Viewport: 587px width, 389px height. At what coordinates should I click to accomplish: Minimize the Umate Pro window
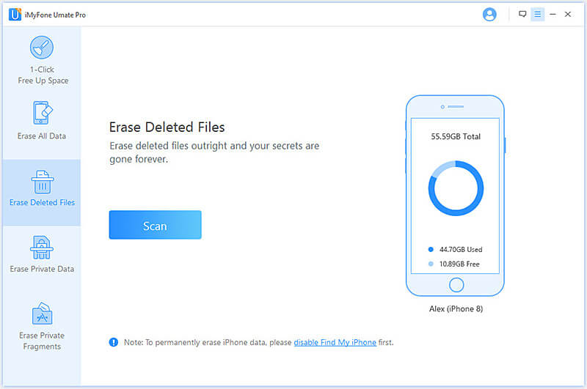[x=553, y=14]
